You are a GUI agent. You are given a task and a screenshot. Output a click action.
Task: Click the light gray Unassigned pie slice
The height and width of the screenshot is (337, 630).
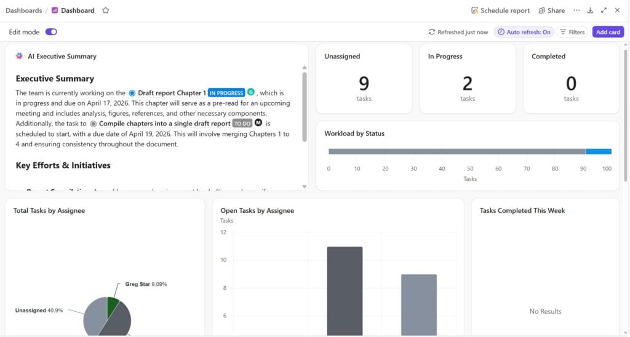(x=94, y=315)
